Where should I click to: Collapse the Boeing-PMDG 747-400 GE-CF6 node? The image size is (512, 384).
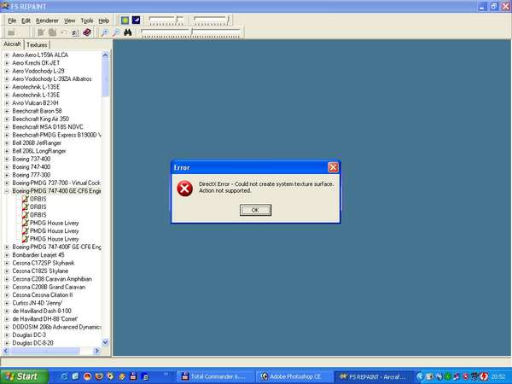7,191
